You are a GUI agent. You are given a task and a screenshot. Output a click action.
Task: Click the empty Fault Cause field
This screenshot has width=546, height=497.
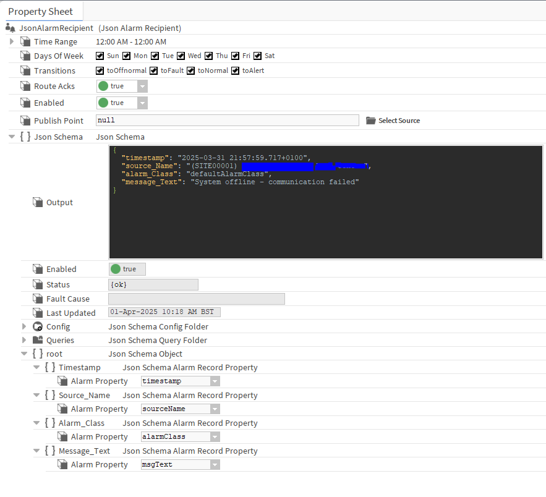[x=197, y=299]
